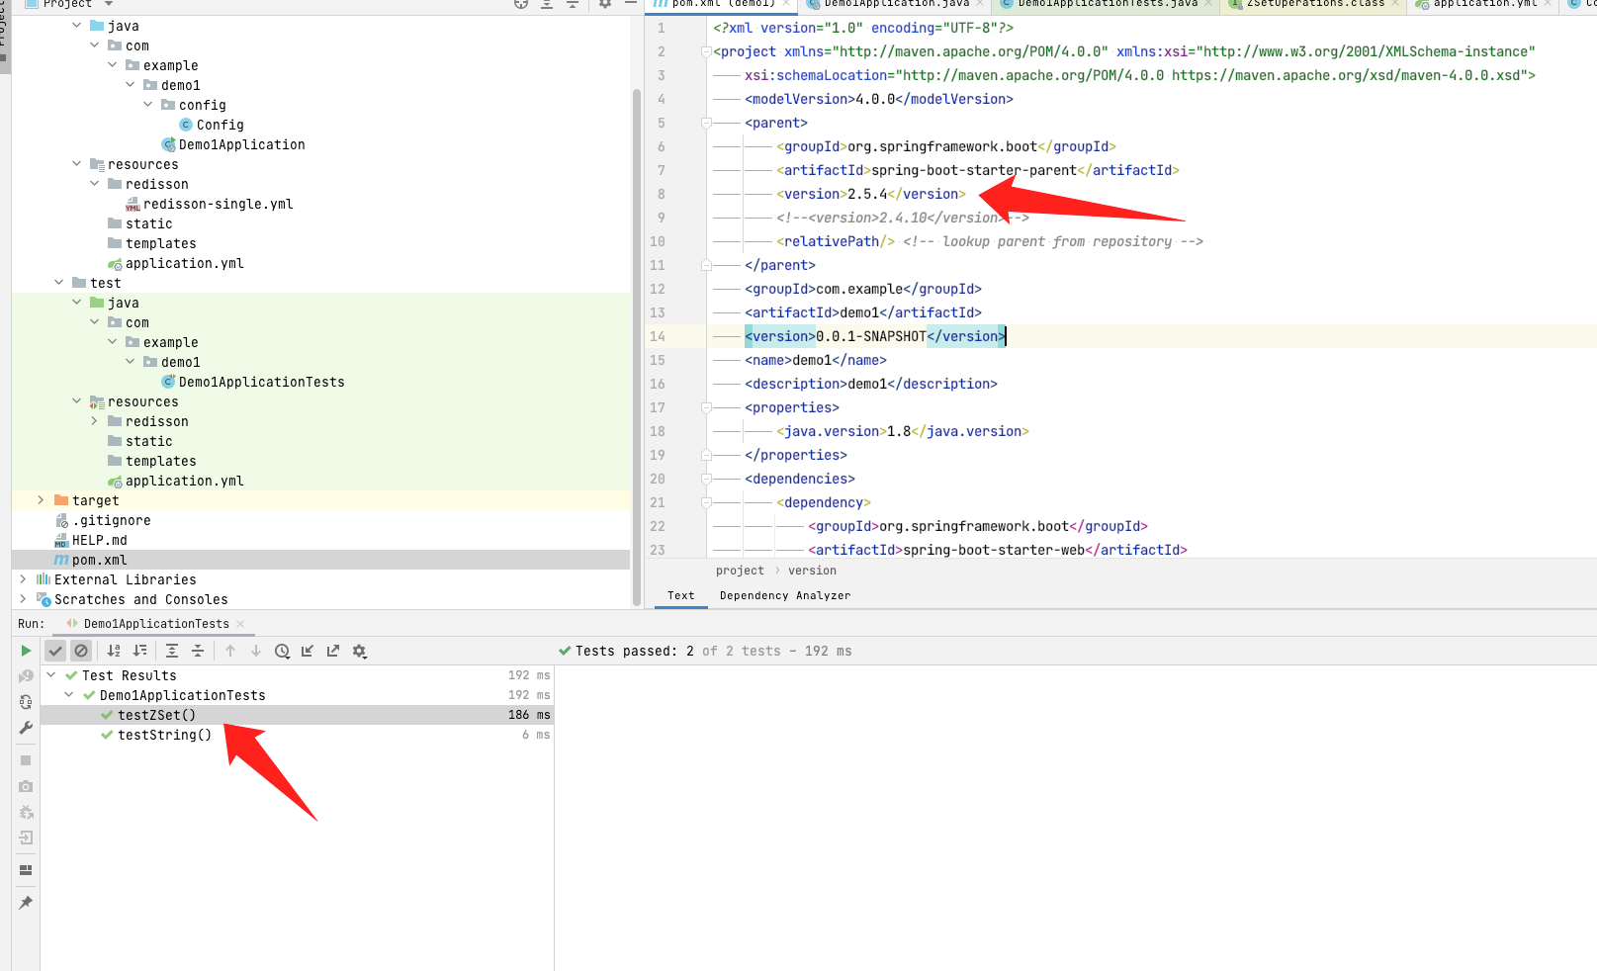Image resolution: width=1597 pixels, height=971 pixels.
Task: Import tests from file icon
Action: [308, 651]
